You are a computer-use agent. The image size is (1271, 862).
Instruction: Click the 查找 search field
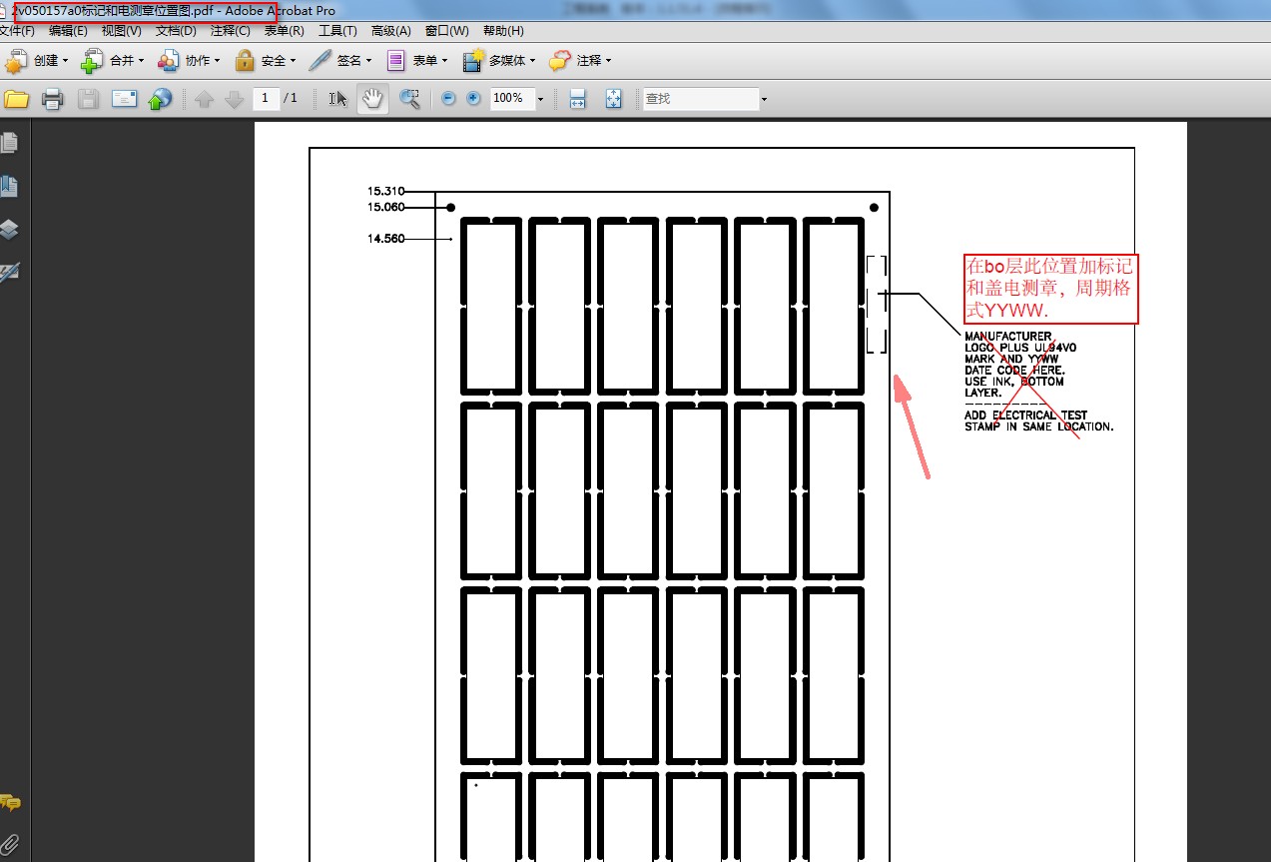pos(700,99)
